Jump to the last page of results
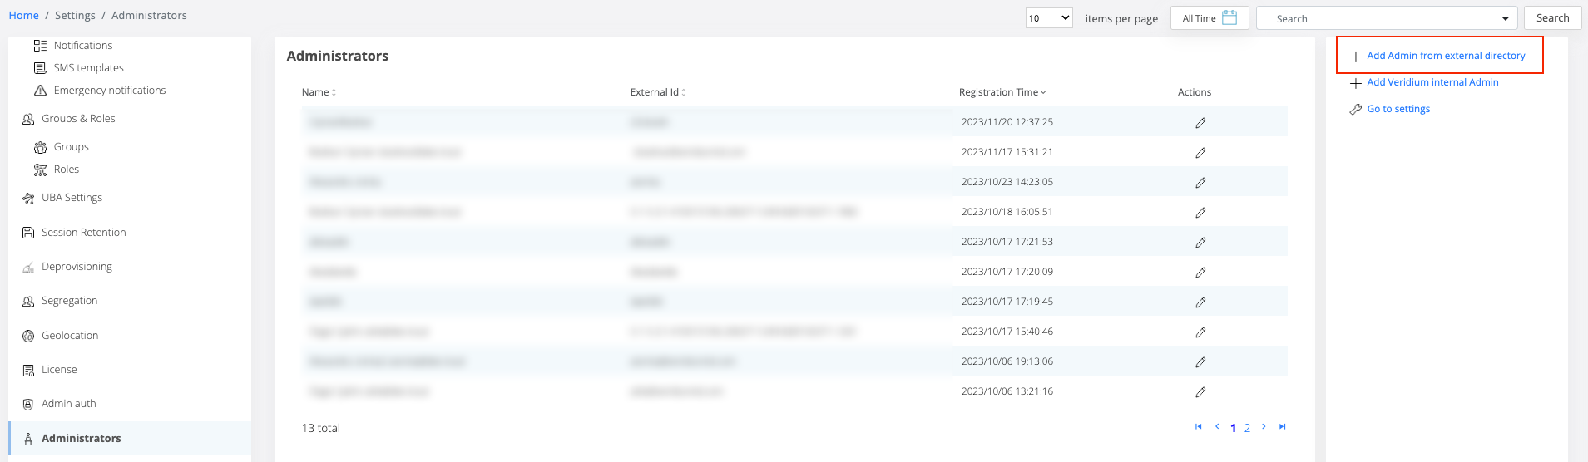 coord(1282,427)
